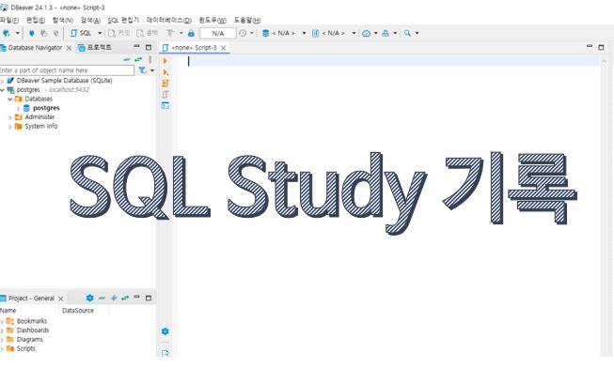This screenshot has width=614, height=368.
Task: Select the Scripts folder
Action: tap(25, 348)
